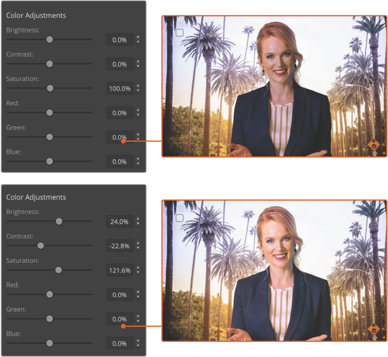Click the Green stepper up arrow in the top panel
Viewport: 388px width, 357px height.
pos(138,134)
